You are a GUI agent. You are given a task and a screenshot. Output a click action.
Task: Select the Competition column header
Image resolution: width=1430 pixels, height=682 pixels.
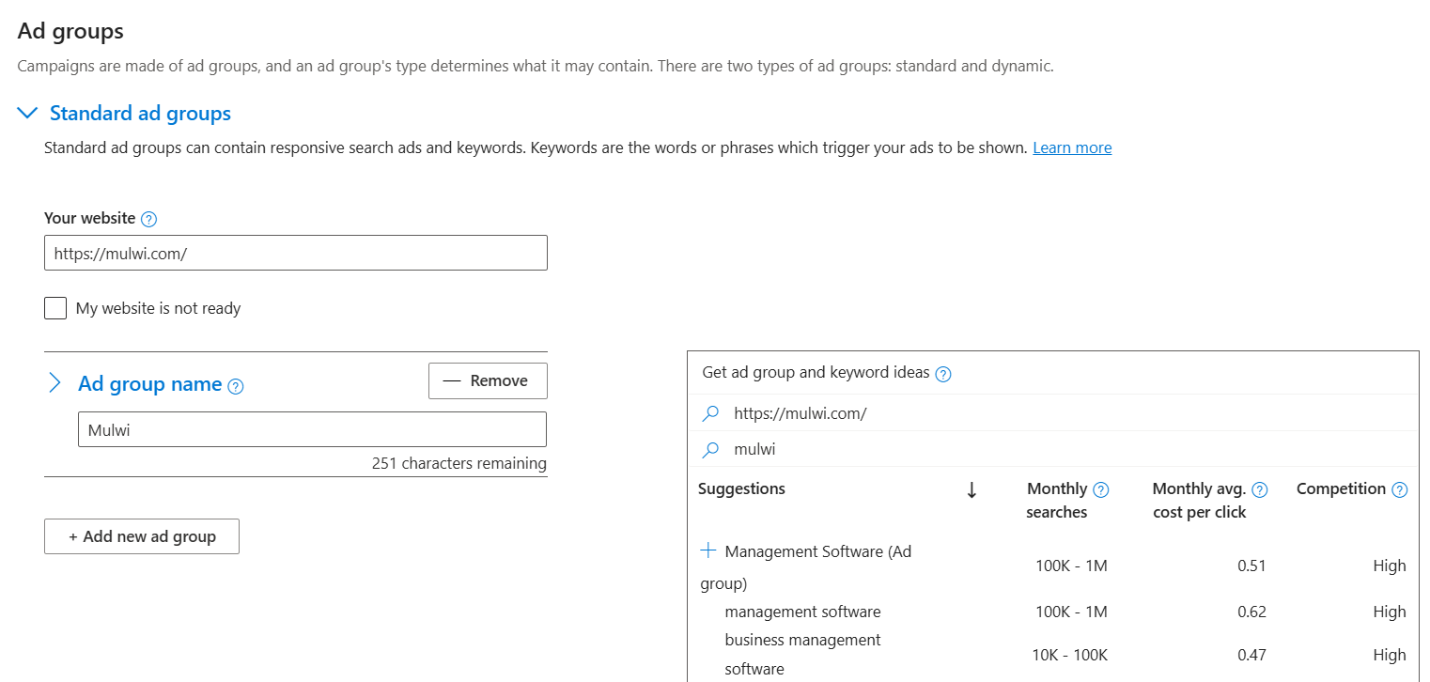tap(1341, 488)
